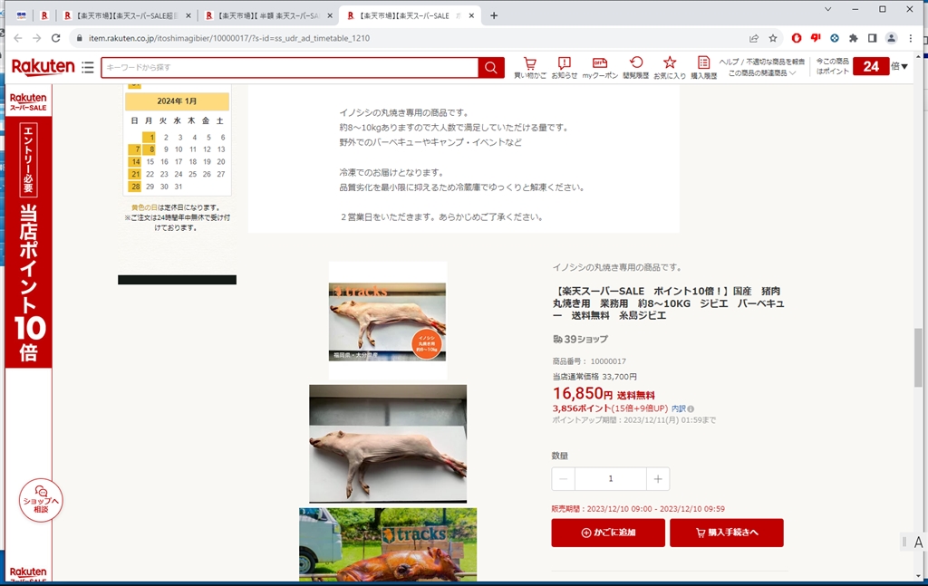928x586 pixels.
Task: Open Chrome three-dot menu
Action: click(911, 38)
